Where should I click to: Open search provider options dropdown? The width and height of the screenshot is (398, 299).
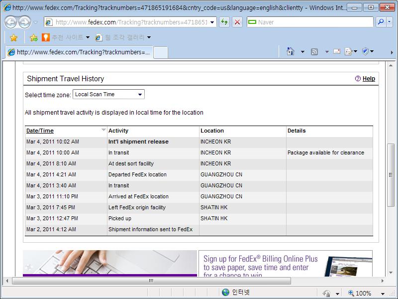(390, 22)
